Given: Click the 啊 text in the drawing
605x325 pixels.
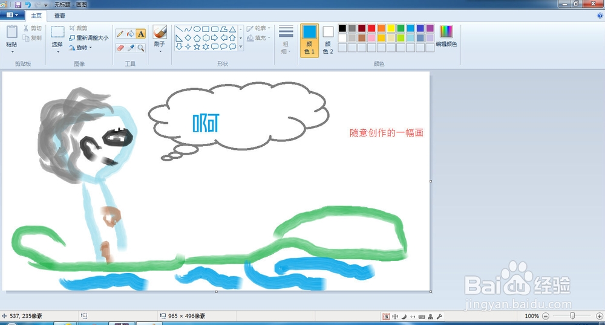Looking at the screenshot, I should pos(206,123).
